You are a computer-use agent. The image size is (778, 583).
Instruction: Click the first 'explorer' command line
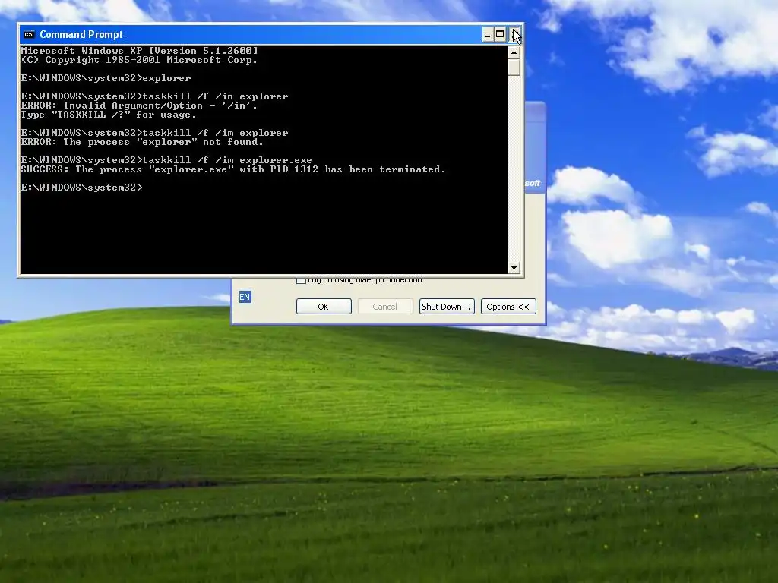tap(106, 78)
